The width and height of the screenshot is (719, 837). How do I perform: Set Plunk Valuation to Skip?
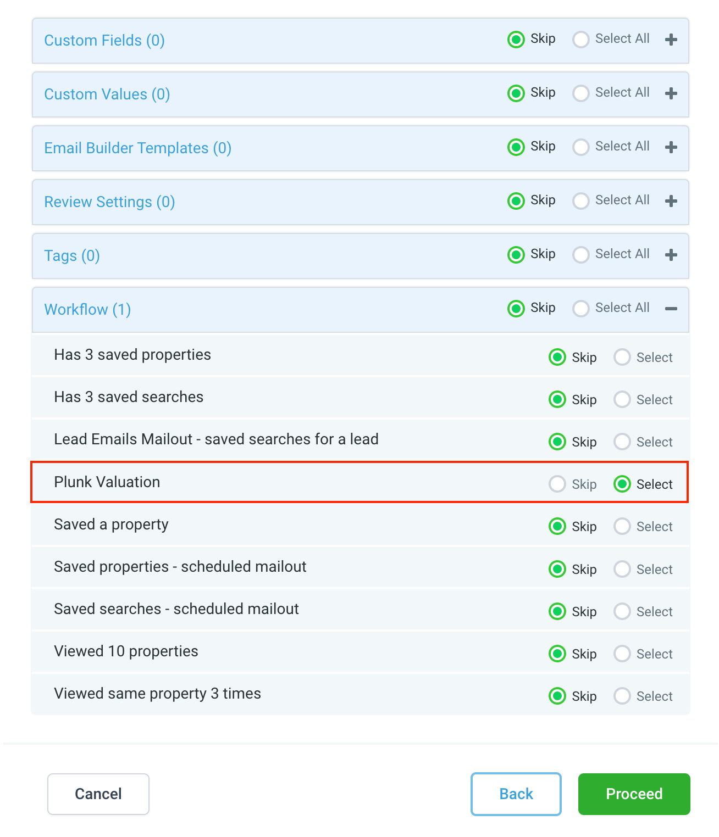(557, 484)
